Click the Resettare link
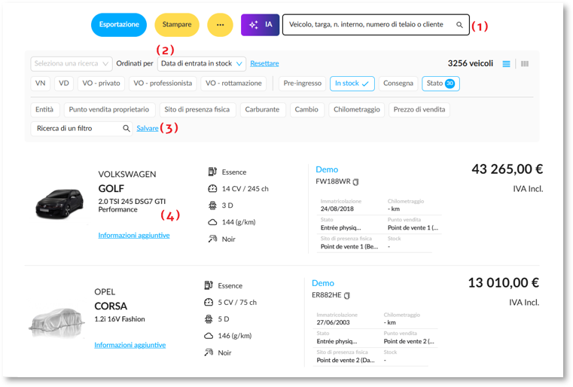 264,63
